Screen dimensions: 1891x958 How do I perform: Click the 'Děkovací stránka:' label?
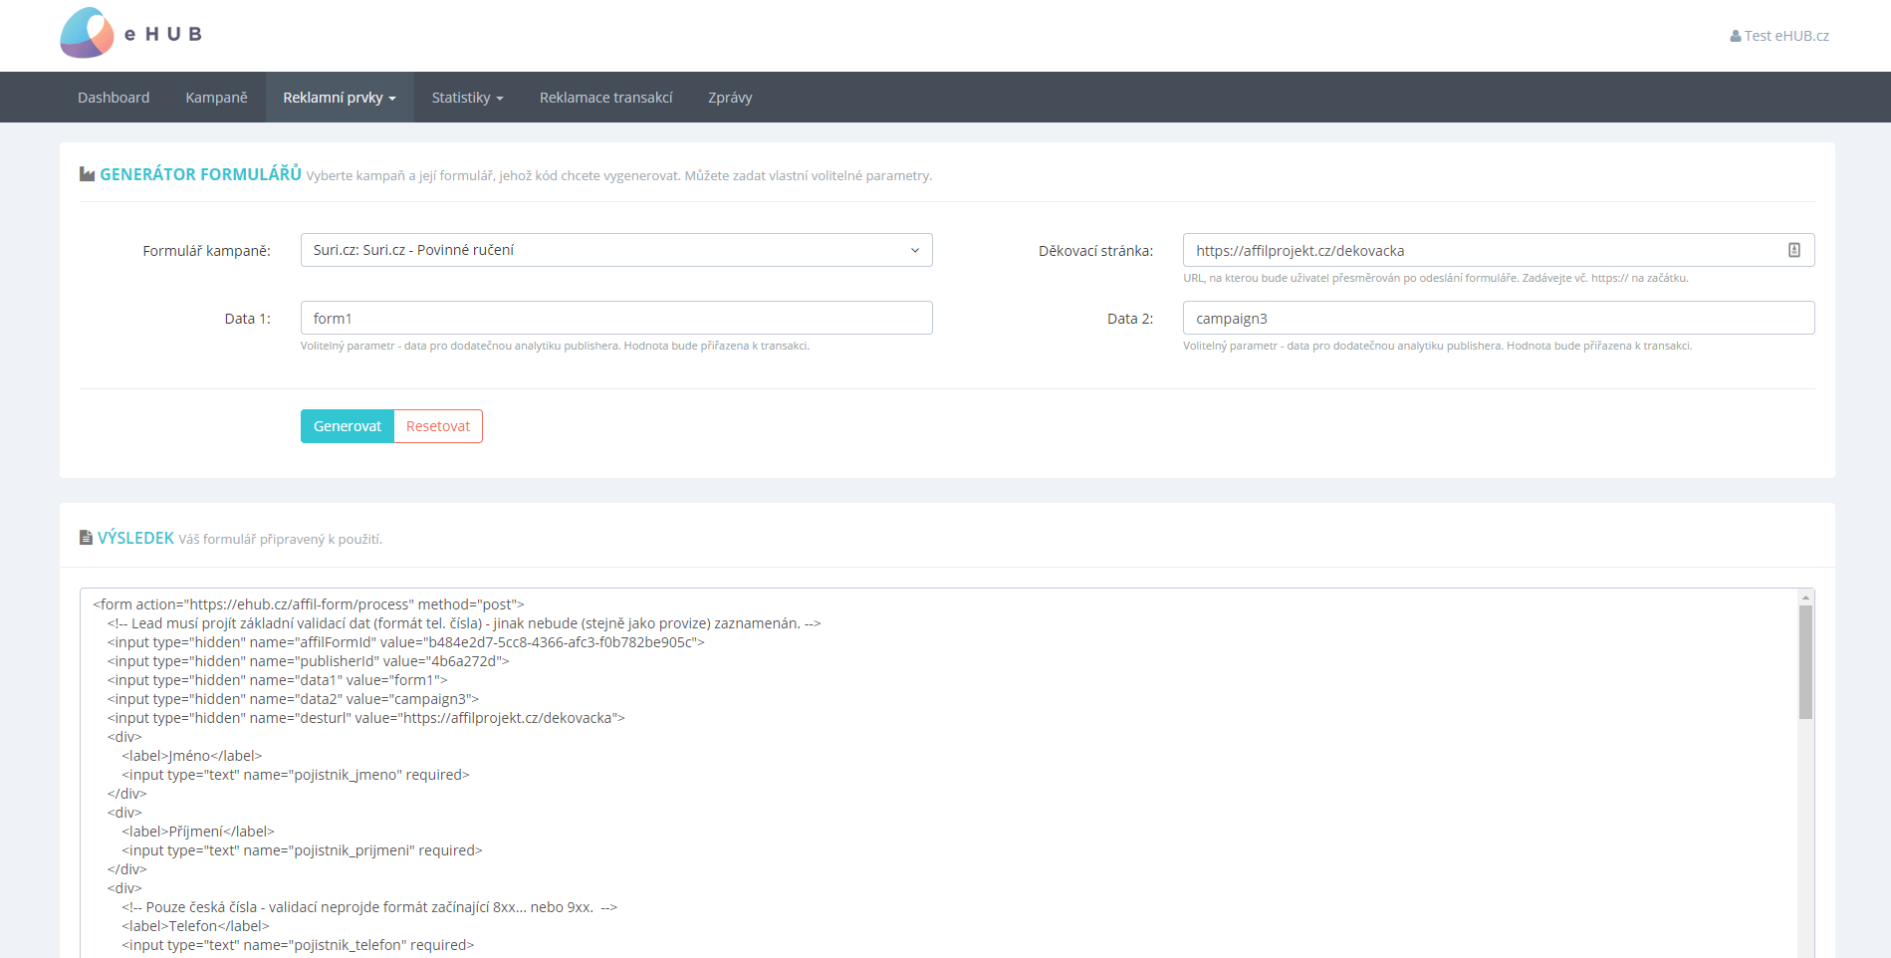pyautogui.click(x=1095, y=251)
